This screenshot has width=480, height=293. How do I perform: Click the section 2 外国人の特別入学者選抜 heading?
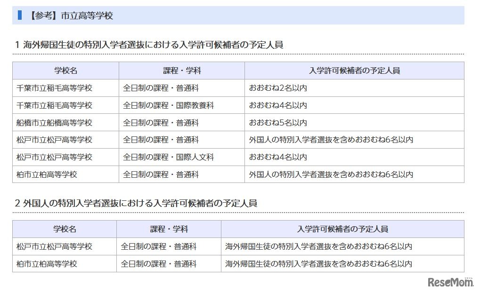click(136, 203)
